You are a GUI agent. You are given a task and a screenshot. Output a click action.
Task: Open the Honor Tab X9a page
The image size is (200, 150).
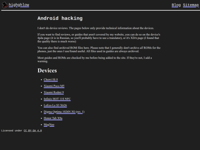(53, 118)
